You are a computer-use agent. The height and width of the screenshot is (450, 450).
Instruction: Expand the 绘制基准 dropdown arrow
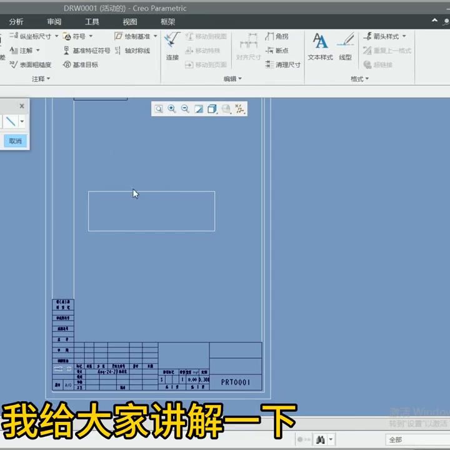click(x=155, y=36)
